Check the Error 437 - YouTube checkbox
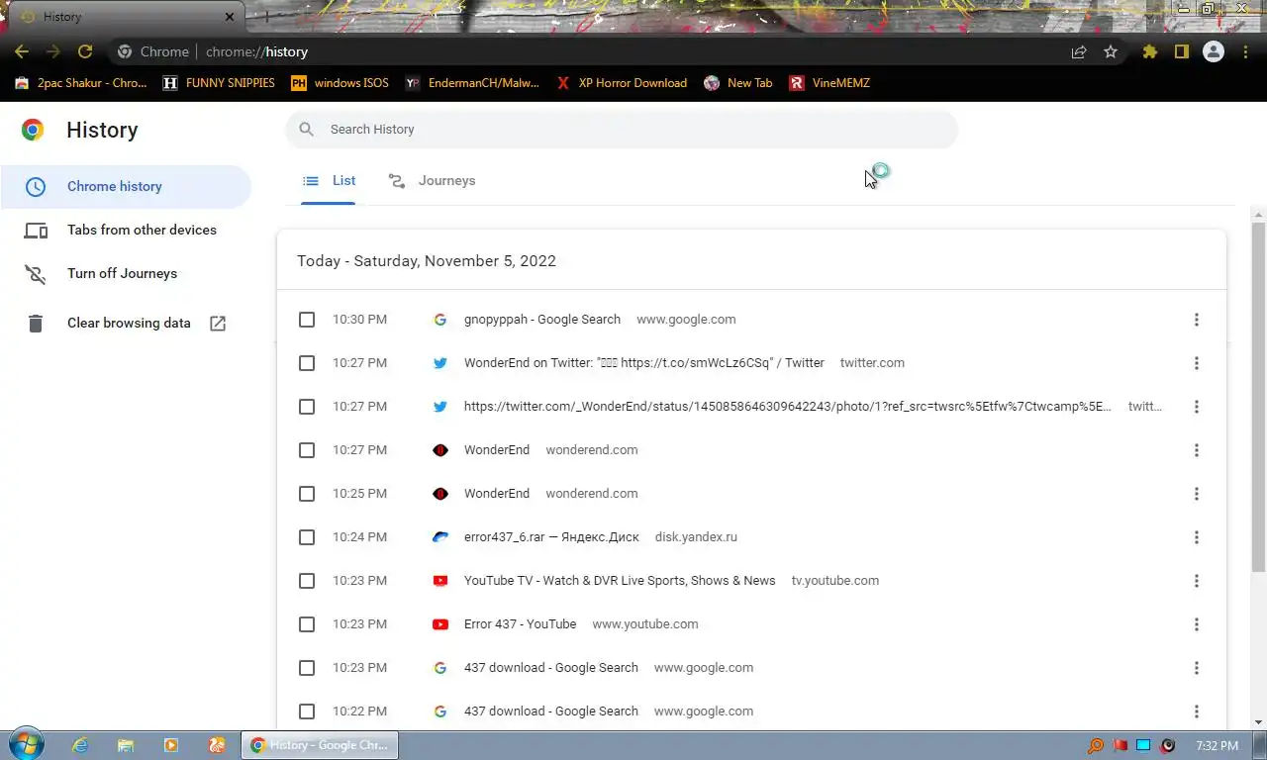The height and width of the screenshot is (760, 1267). coord(307,624)
